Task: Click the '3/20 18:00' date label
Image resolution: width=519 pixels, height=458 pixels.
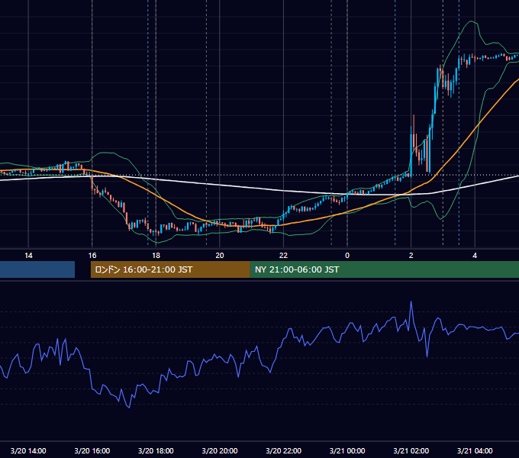Action: tap(156, 450)
